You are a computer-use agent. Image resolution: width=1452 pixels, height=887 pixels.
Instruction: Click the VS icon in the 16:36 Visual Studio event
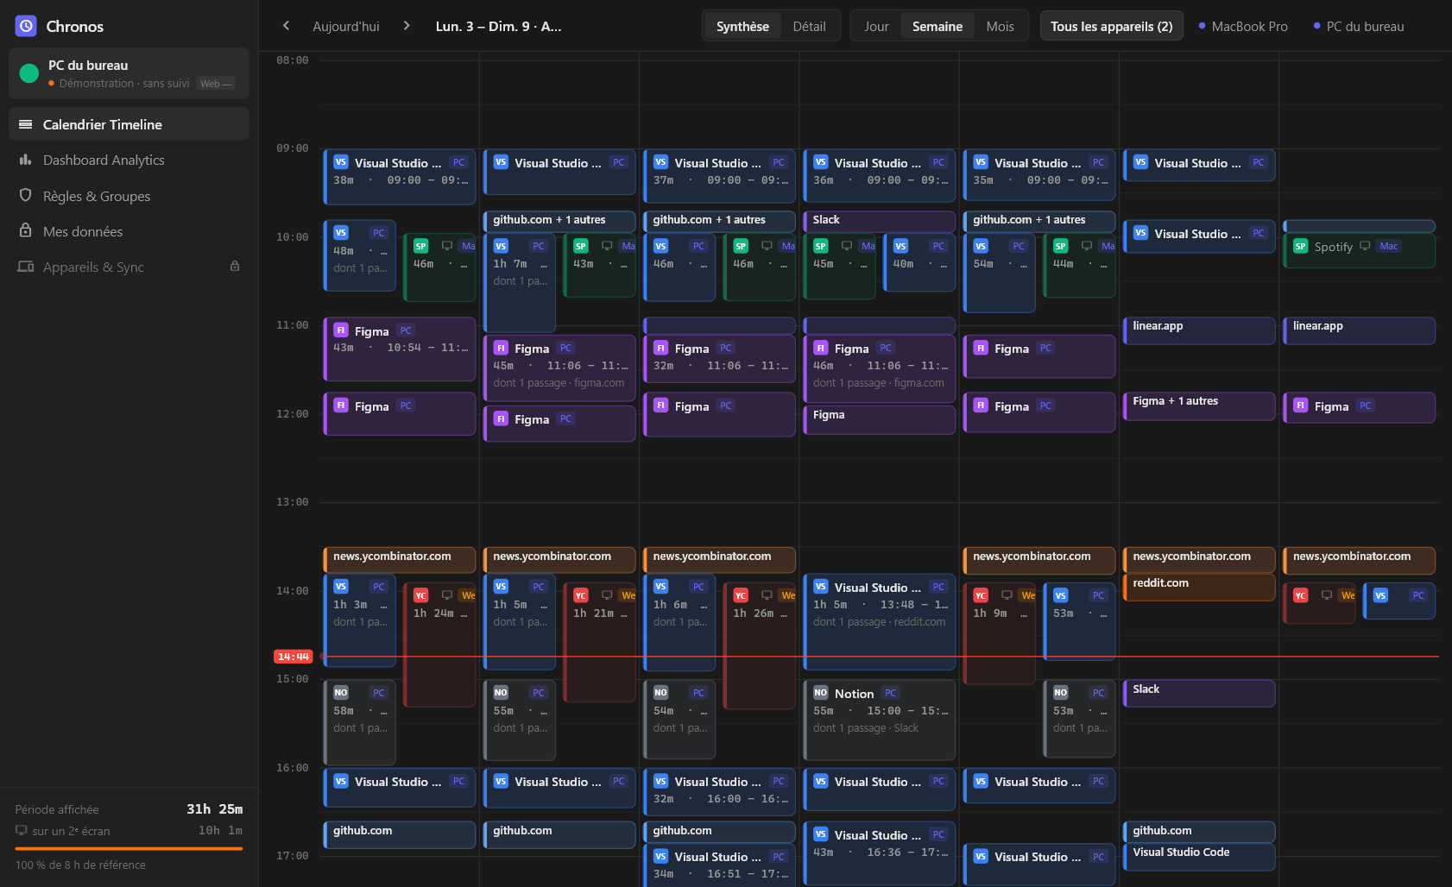(820, 834)
